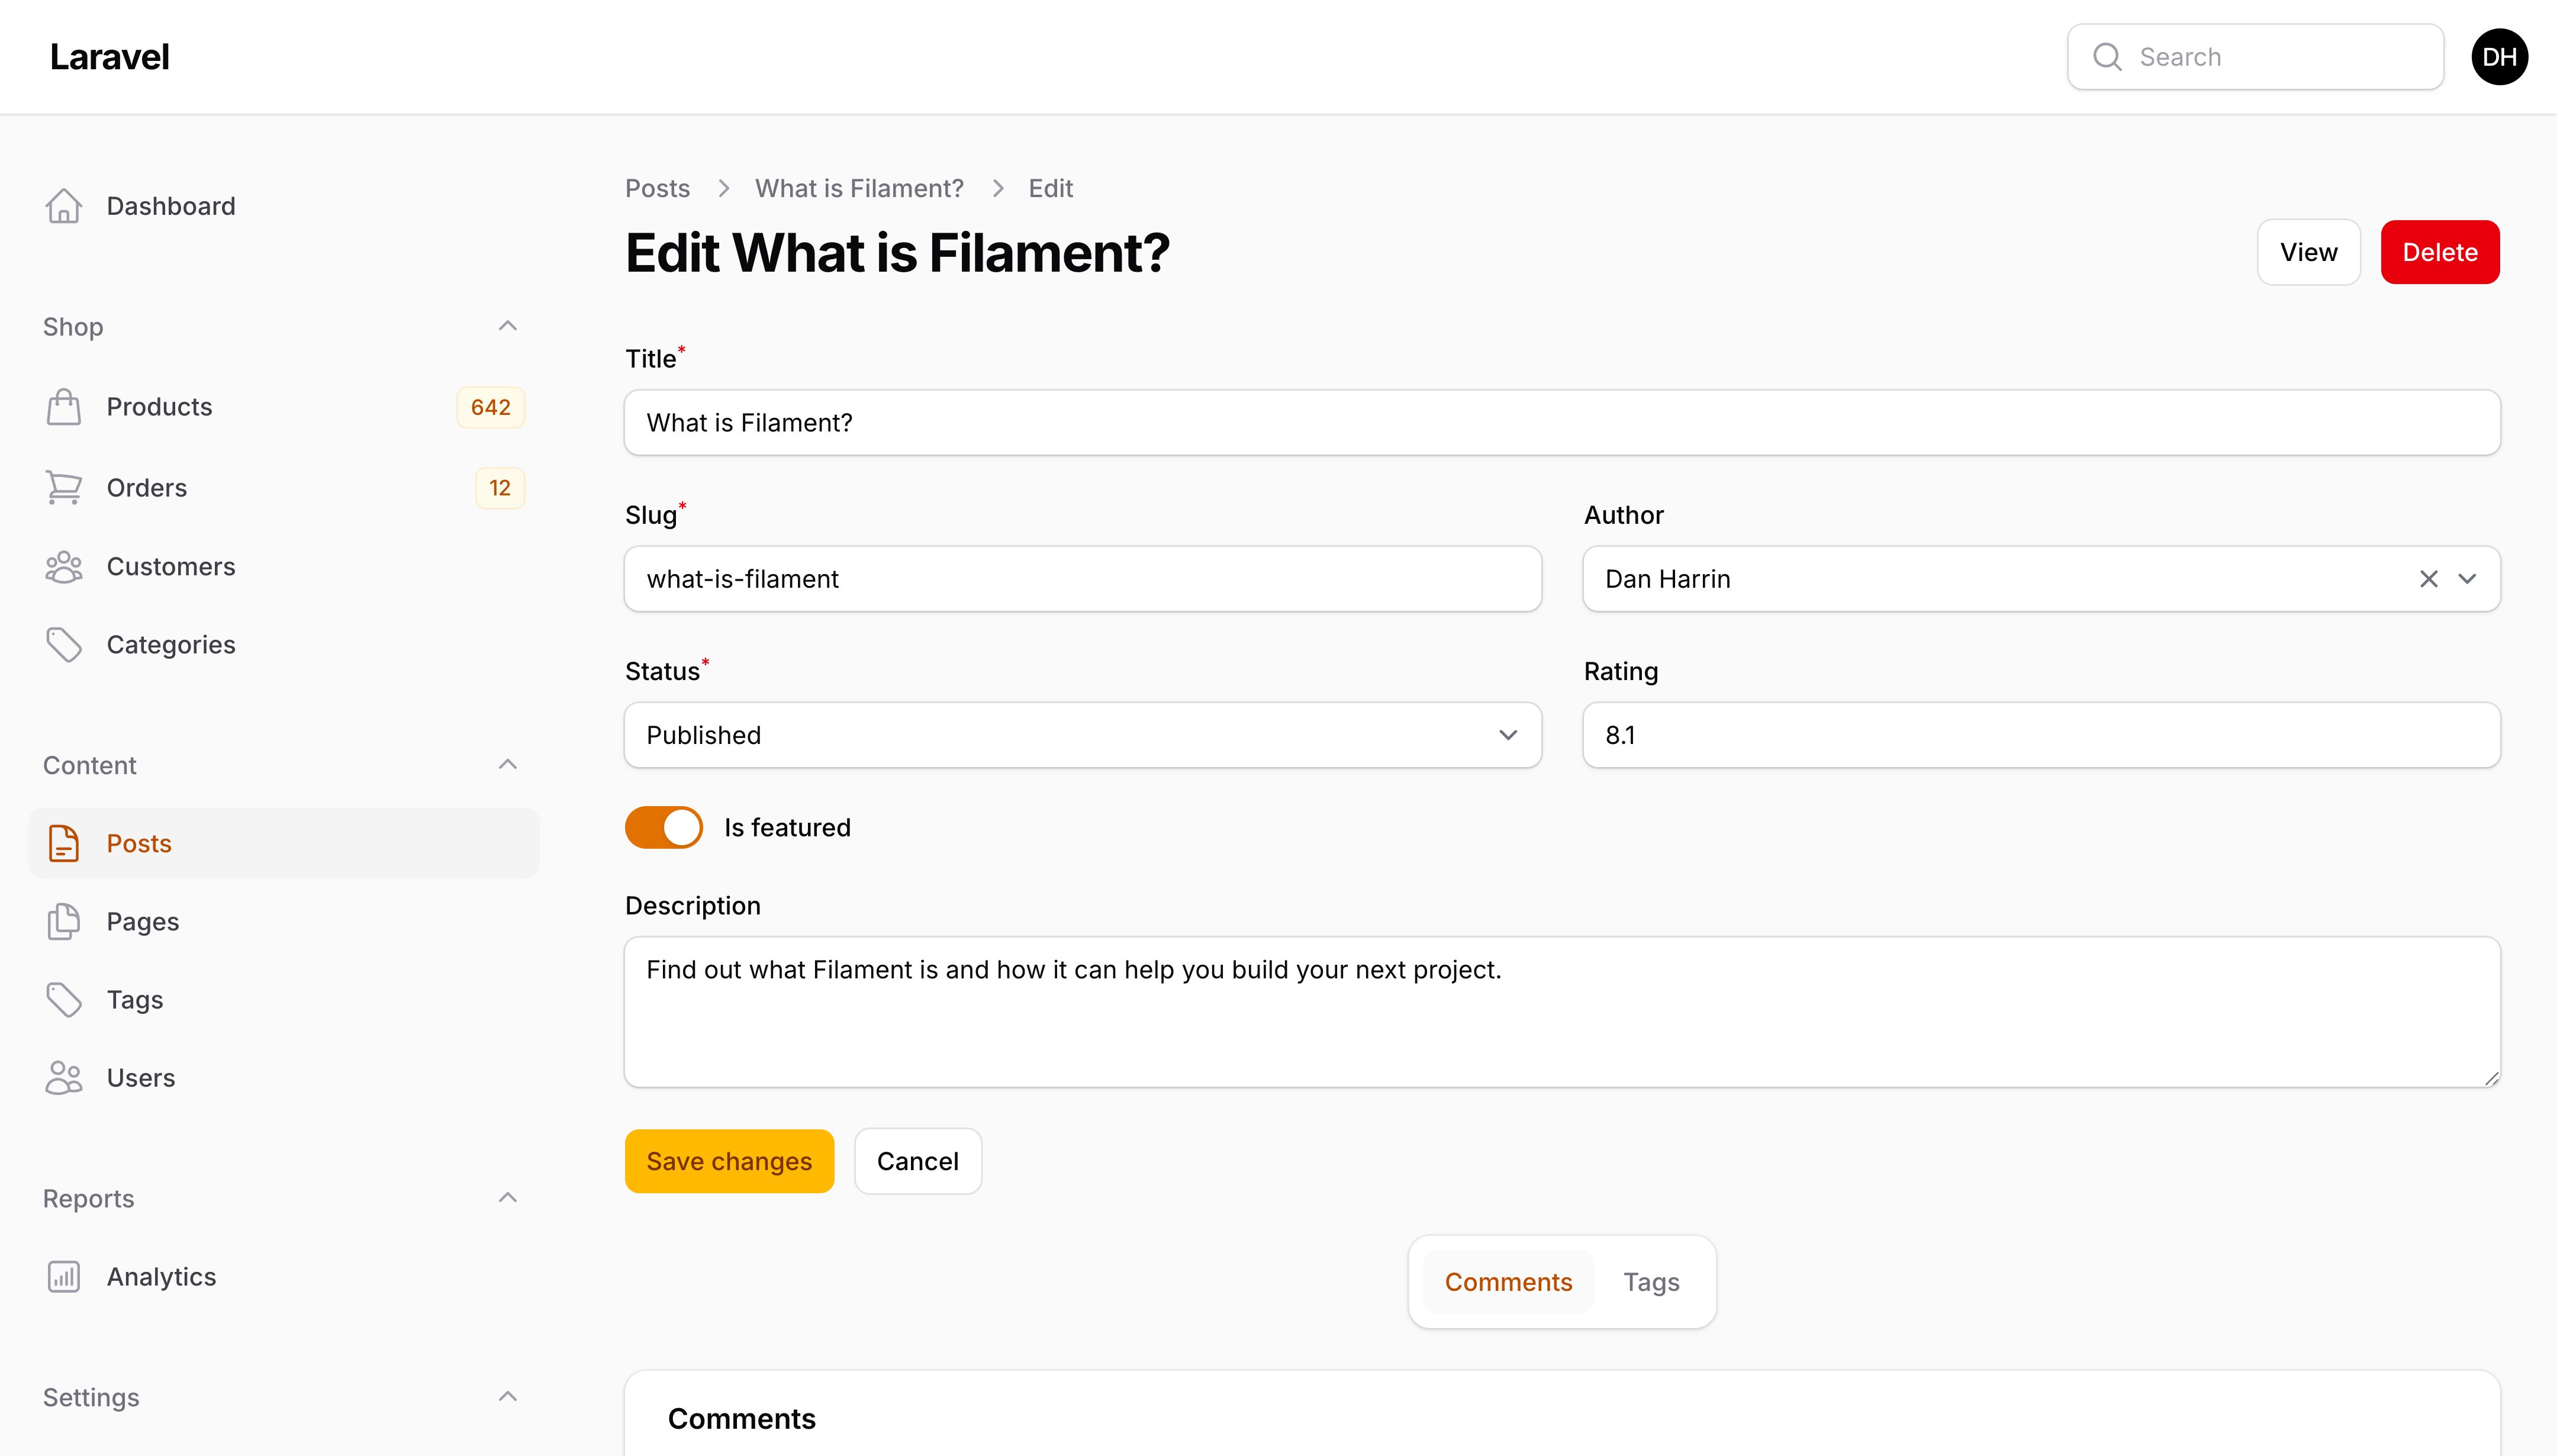Clear the Dan Harrin author selection
This screenshot has height=1456, width=2557.
point(2429,579)
